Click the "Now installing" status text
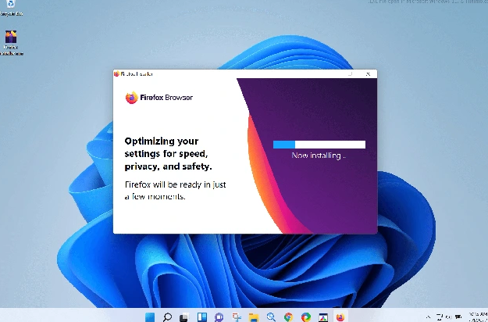 (x=319, y=155)
